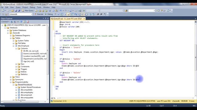The image size is (197, 110).
Task: Click Disconnect icon in Object Explorer
Action: point(15,22)
